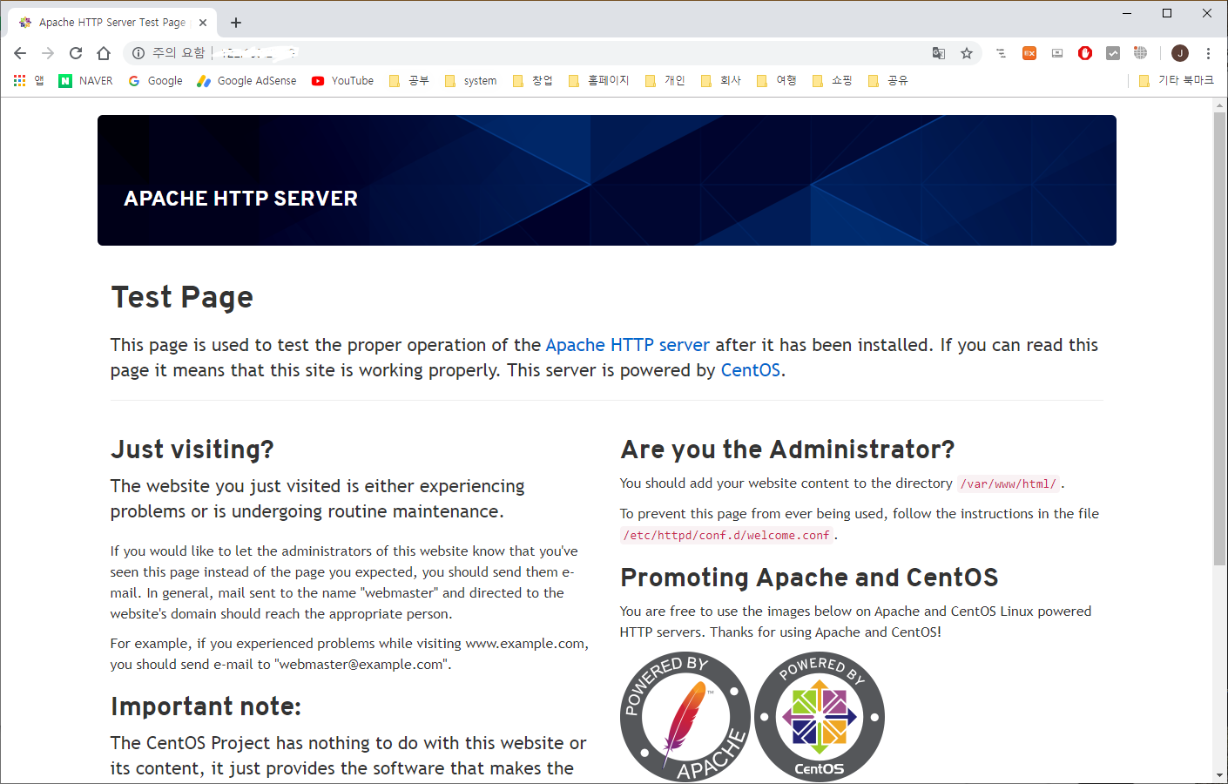1228x784 pixels.
Task: Open Chrome's three-dot menu
Action: coord(1208,53)
